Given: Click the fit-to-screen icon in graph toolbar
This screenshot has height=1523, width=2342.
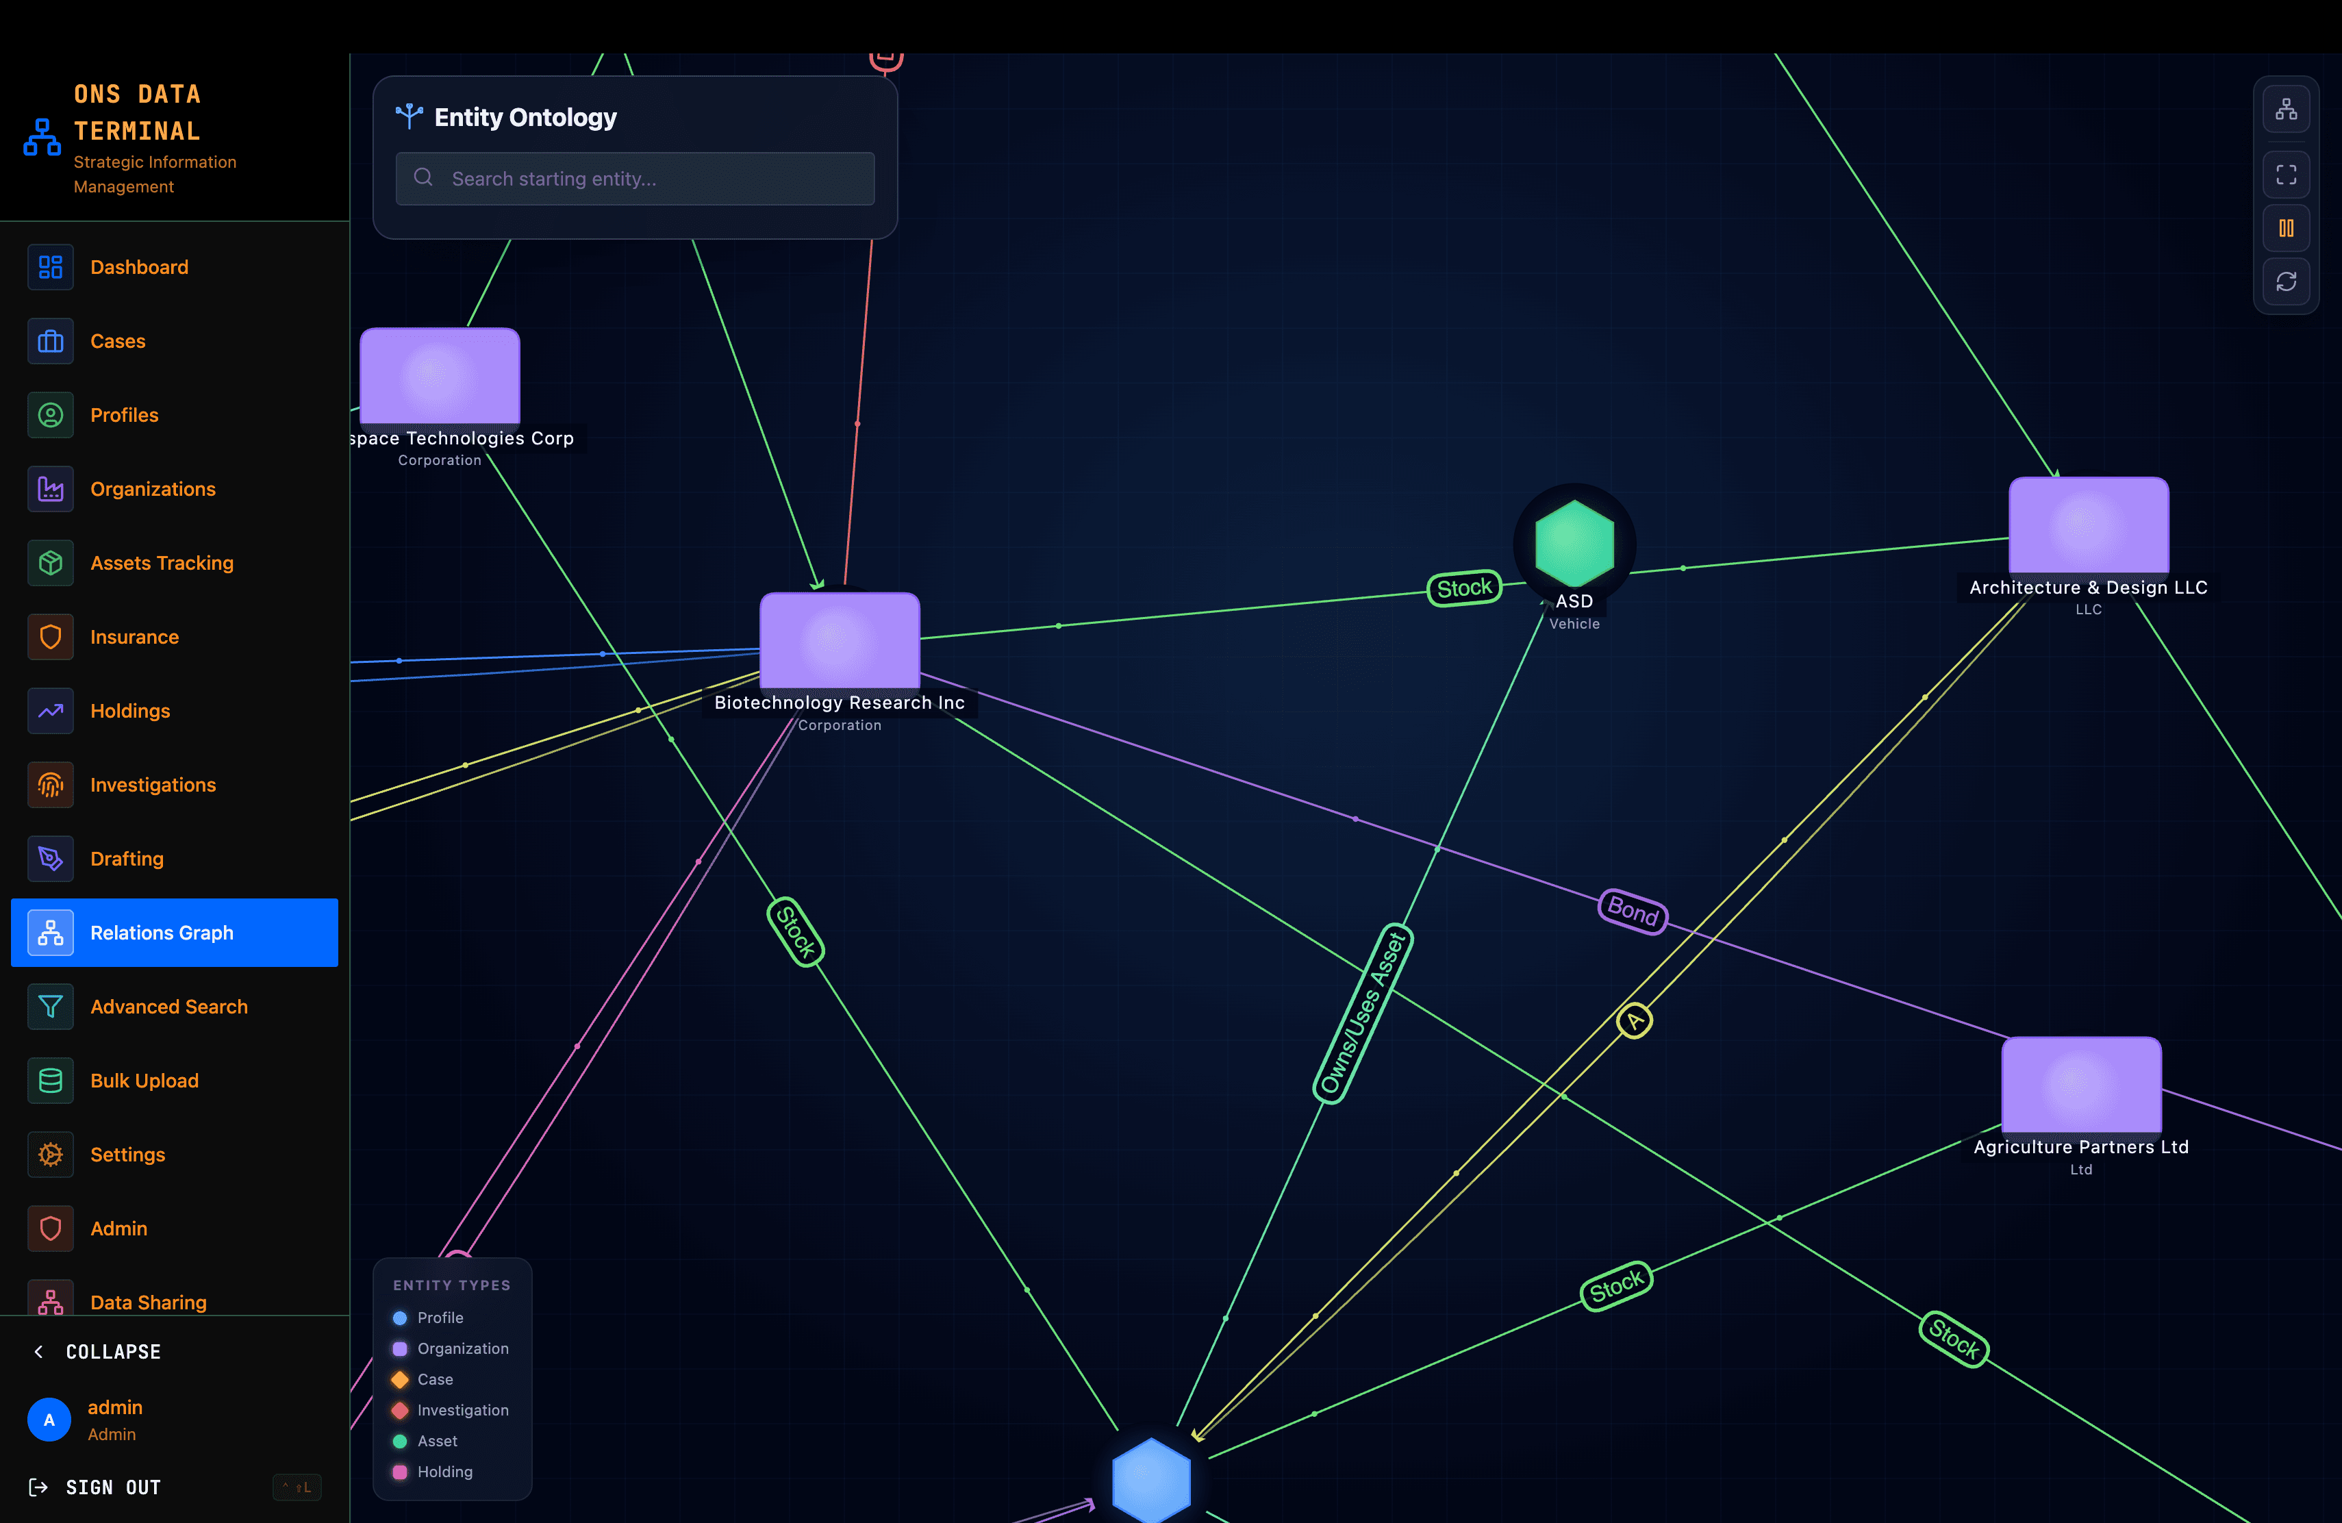Looking at the screenshot, I should [x=2286, y=173].
